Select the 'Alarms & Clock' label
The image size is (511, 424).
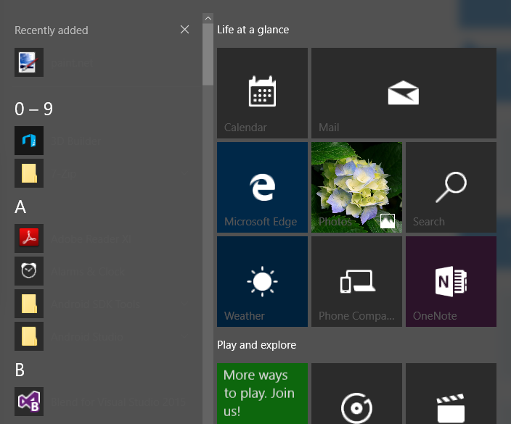[88, 272]
